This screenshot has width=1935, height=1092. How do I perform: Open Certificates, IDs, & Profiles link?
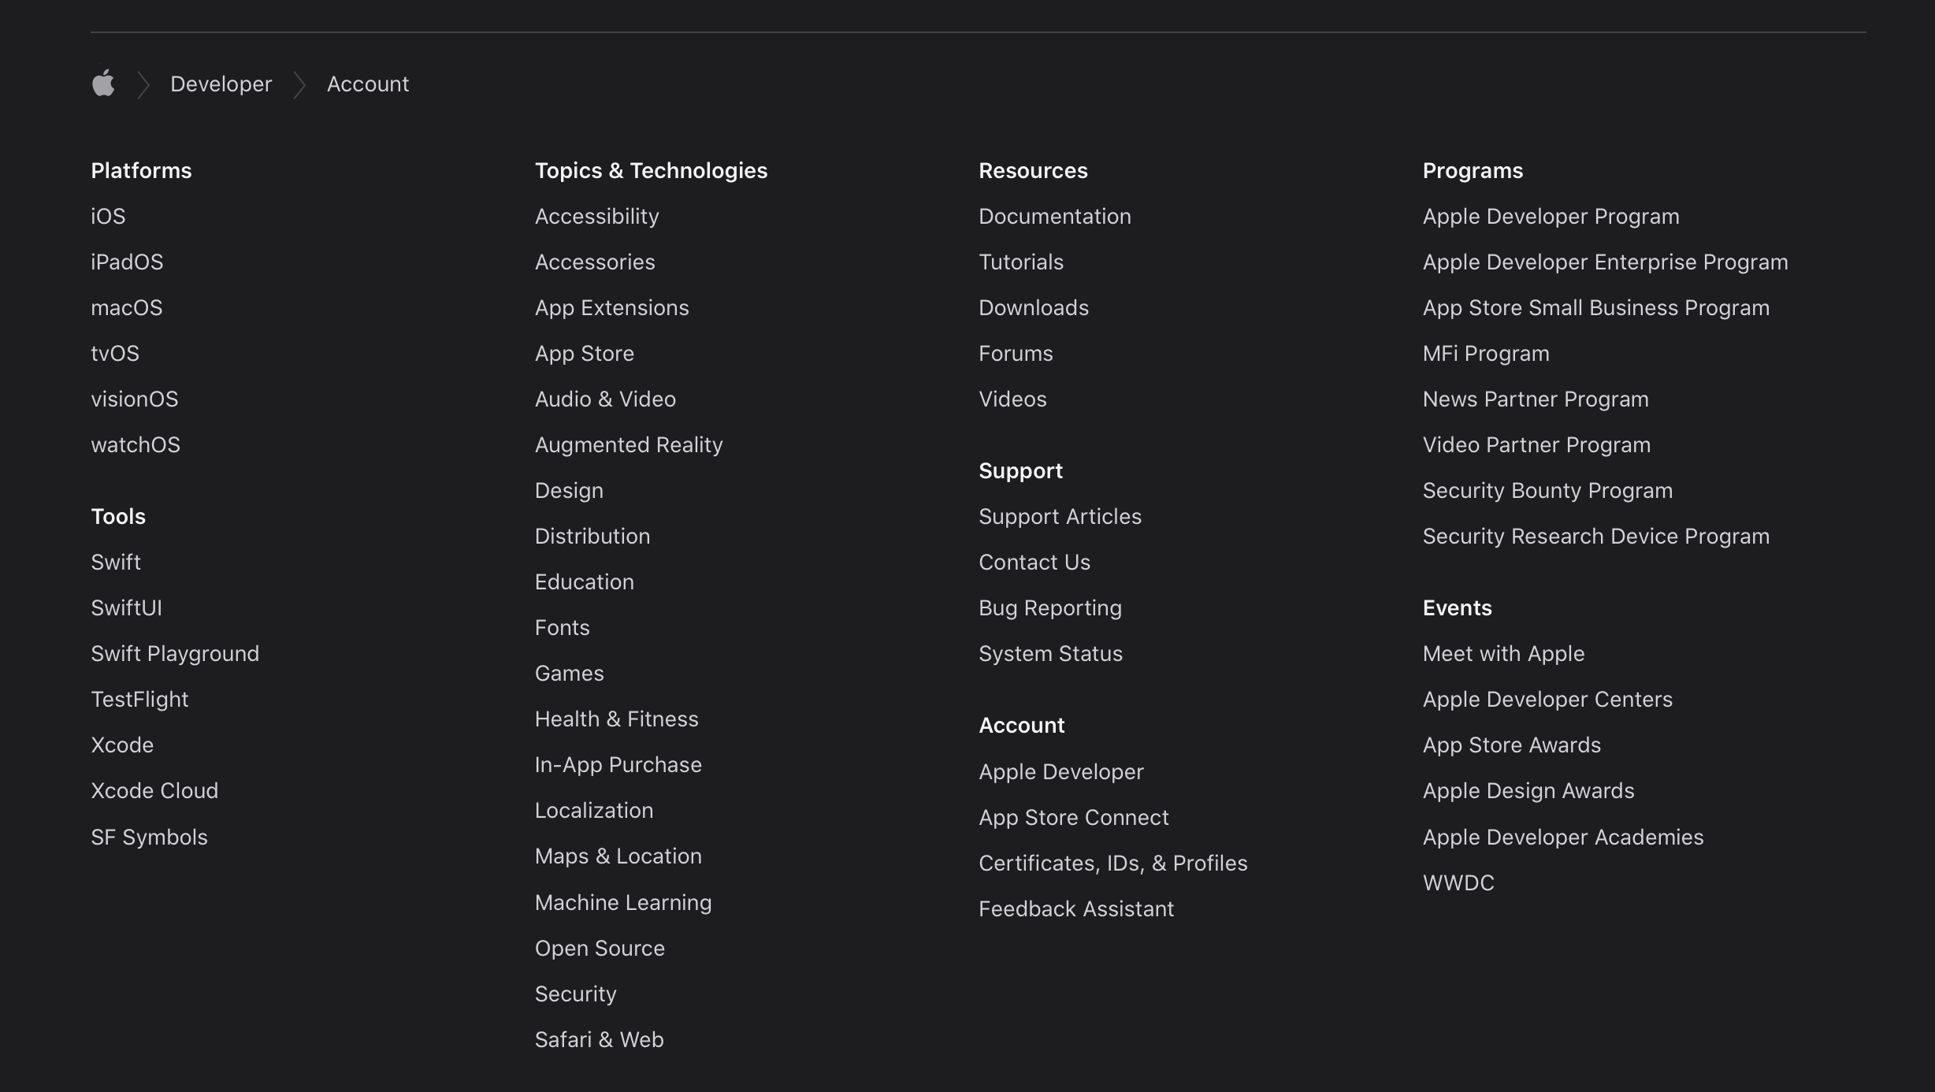(1113, 863)
